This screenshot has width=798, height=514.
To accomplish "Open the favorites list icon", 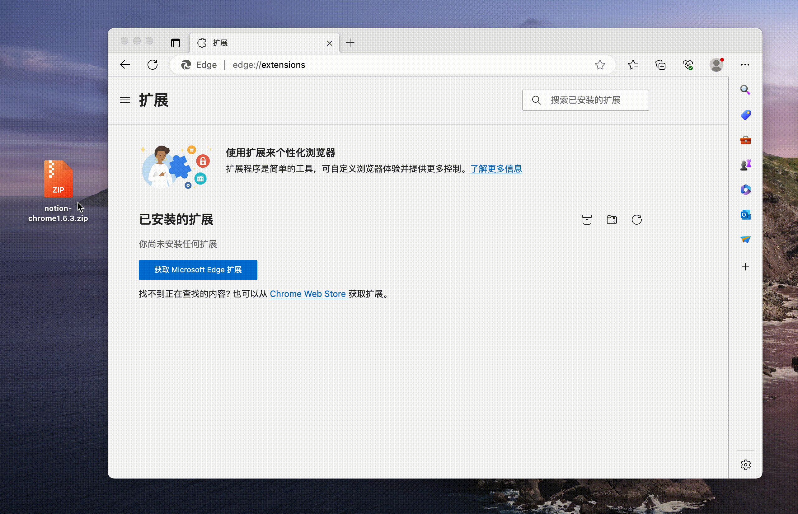I will (x=633, y=65).
